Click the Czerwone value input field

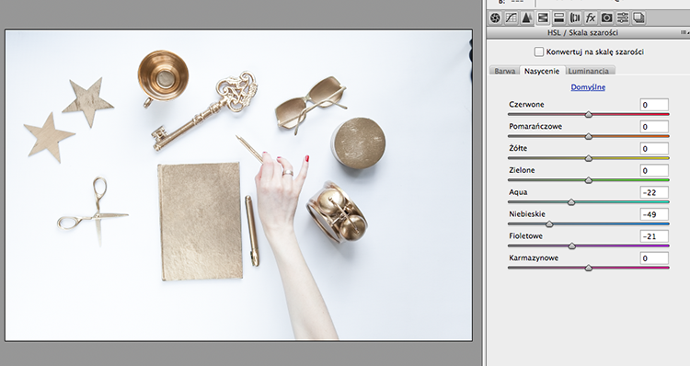pos(654,105)
